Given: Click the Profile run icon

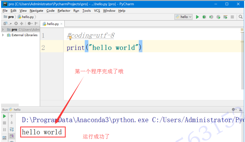Looking at the screenshot, I should click(x=218, y=17).
